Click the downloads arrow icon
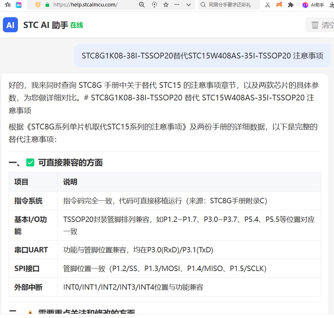This screenshot has width=334, height=318. pos(331,5)
